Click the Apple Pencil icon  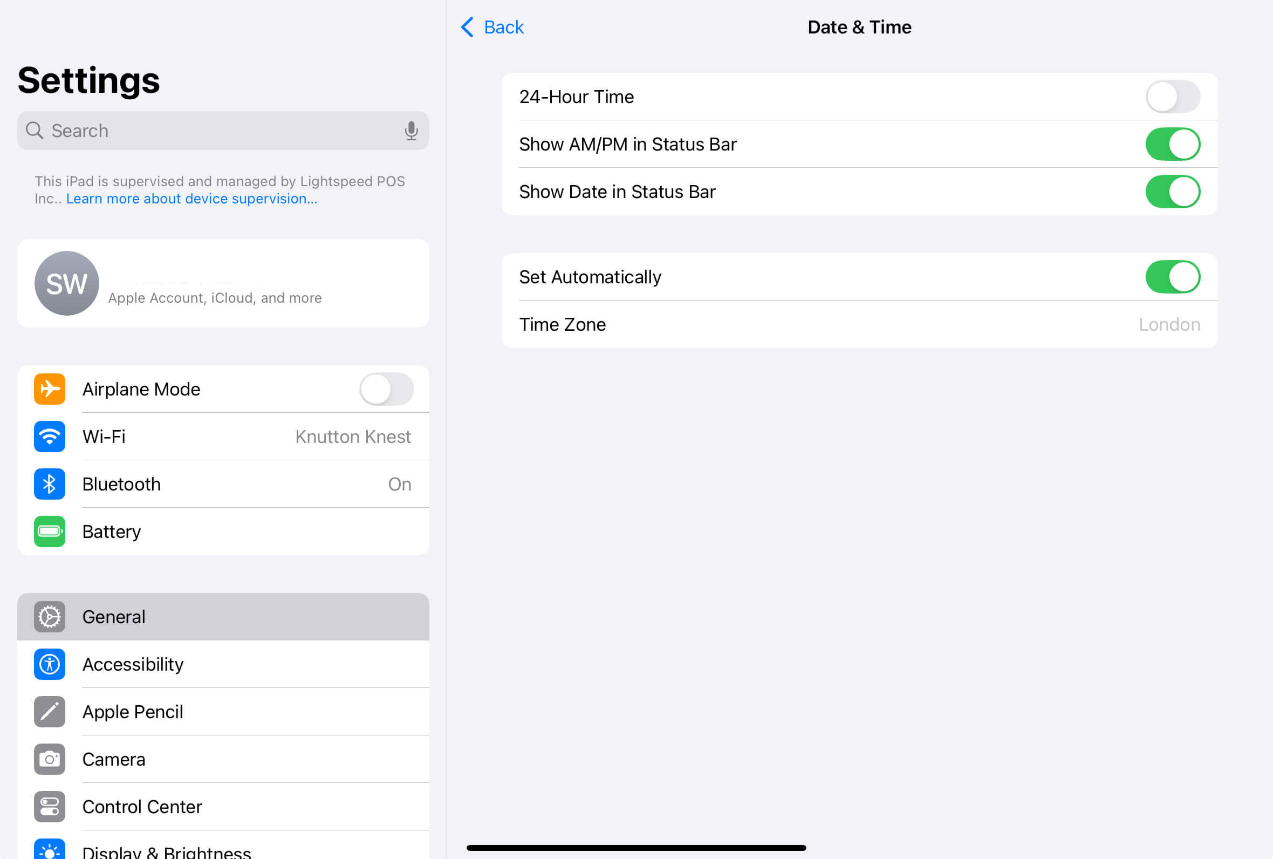49,712
